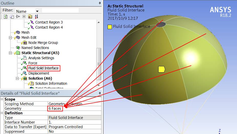The image size is (237, 134).
Task: Select Fluid Solid Interface in outline
Action: [x=44, y=68]
